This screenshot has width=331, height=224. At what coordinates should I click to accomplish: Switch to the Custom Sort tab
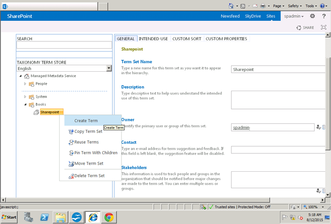click(187, 39)
